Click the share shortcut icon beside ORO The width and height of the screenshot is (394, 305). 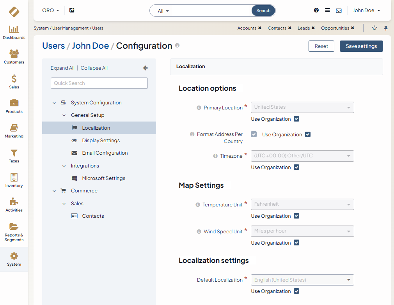pyautogui.click(x=72, y=10)
